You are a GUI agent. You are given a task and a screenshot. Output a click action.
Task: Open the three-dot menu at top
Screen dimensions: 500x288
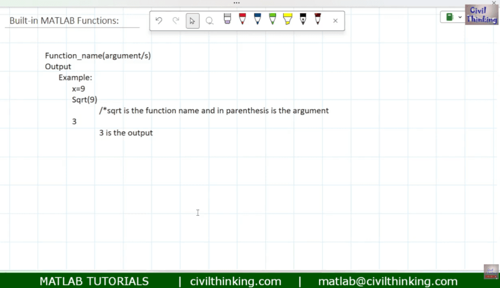(237, 2)
